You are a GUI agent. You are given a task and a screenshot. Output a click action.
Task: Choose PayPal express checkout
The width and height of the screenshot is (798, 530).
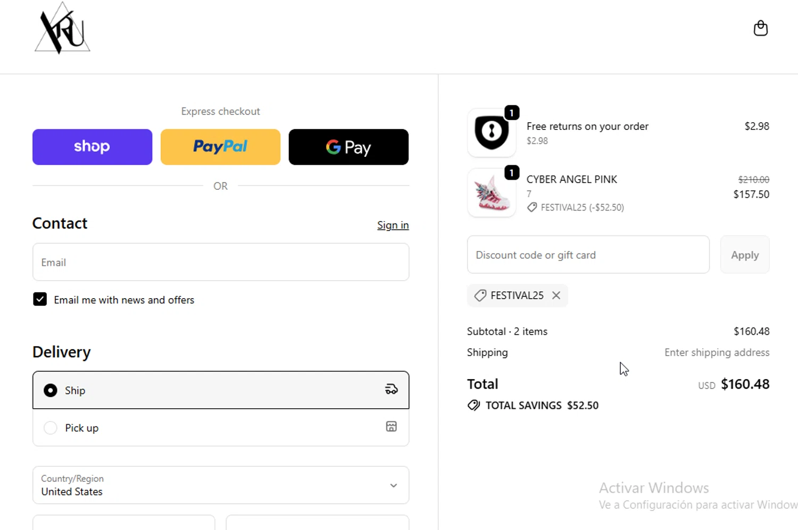click(220, 147)
